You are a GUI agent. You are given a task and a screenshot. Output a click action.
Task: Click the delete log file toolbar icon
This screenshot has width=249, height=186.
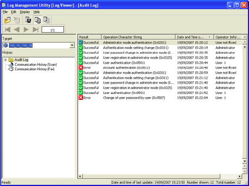pyautogui.click(x=17, y=20)
